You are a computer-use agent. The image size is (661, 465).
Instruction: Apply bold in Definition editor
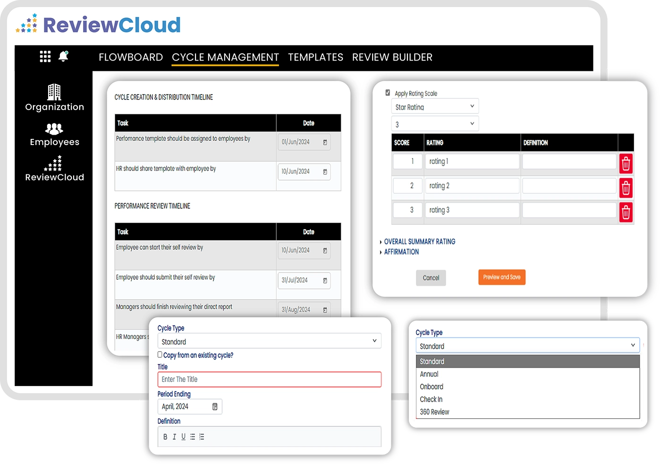click(x=165, y=437)
